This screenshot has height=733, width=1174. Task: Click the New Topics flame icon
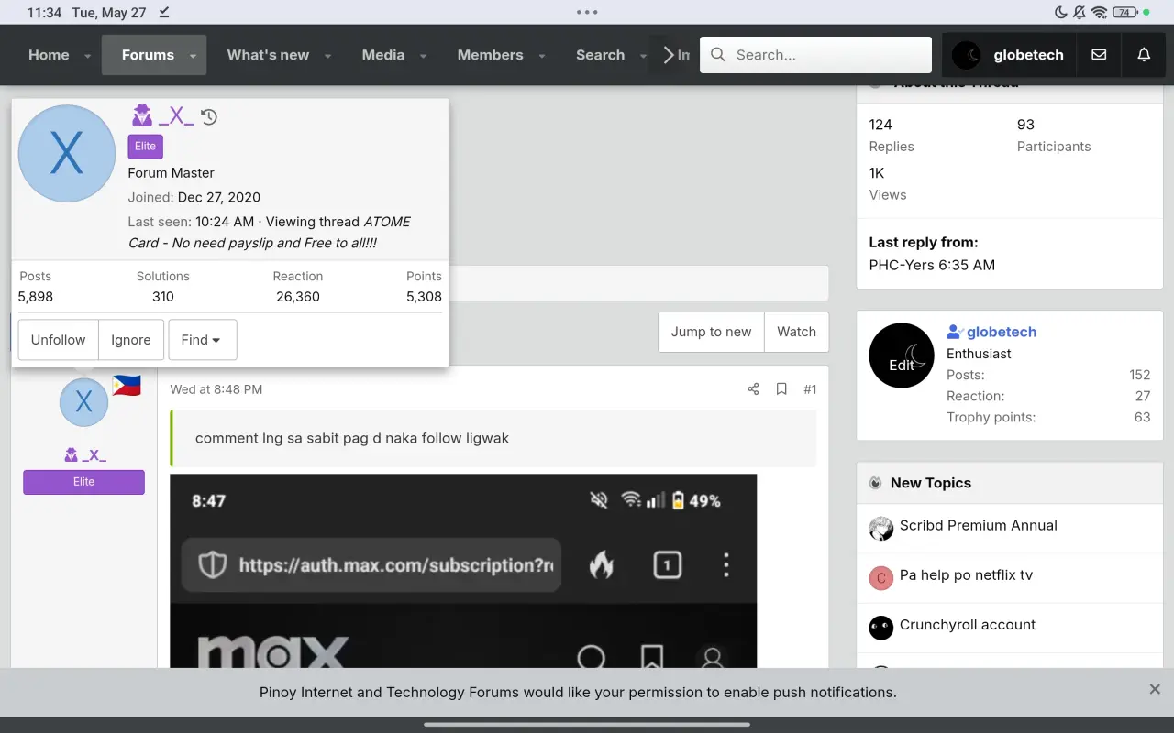pyautogui.click(x=876, y=483)
